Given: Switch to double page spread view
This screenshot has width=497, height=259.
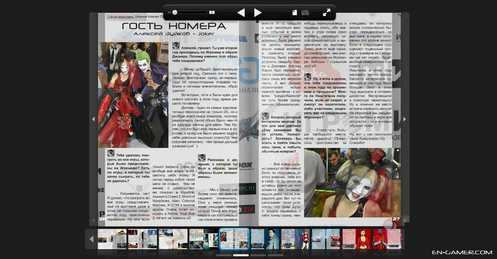Looking at the screenshot, I should pos(305,12).
